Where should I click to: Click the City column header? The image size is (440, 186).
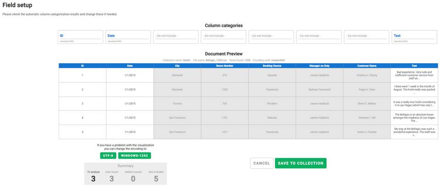point(177,66)
